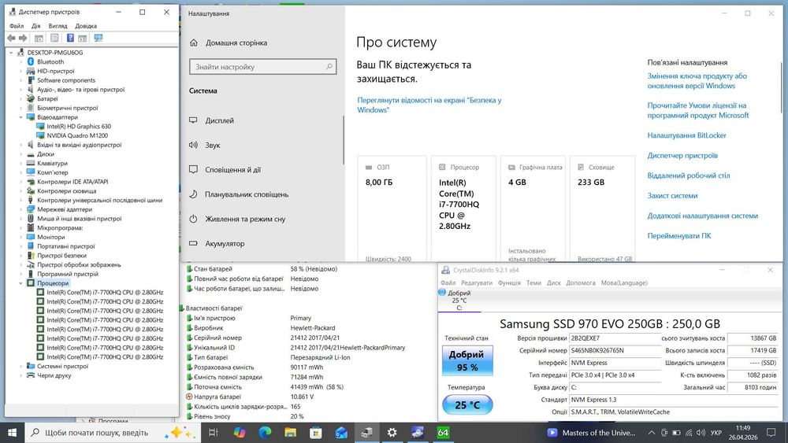Click Знайти настройку search field
This screenshot has height=443, width=788.
coord(263,67)
